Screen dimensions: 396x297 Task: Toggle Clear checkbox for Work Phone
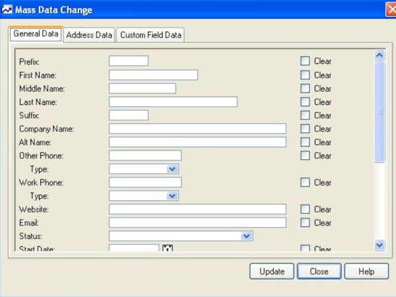click(x=305, y=182)
